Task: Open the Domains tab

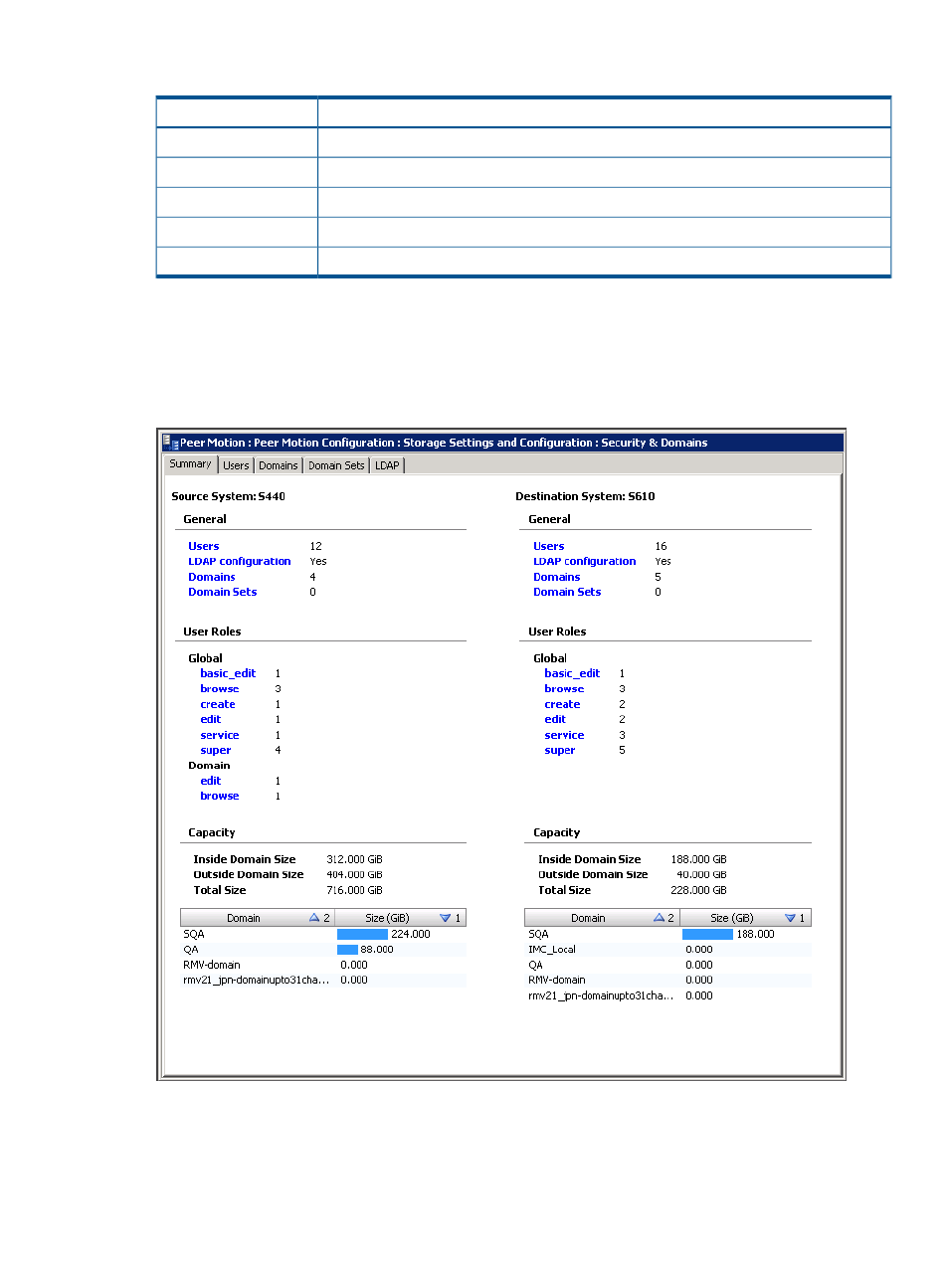Action: [279, 465]
